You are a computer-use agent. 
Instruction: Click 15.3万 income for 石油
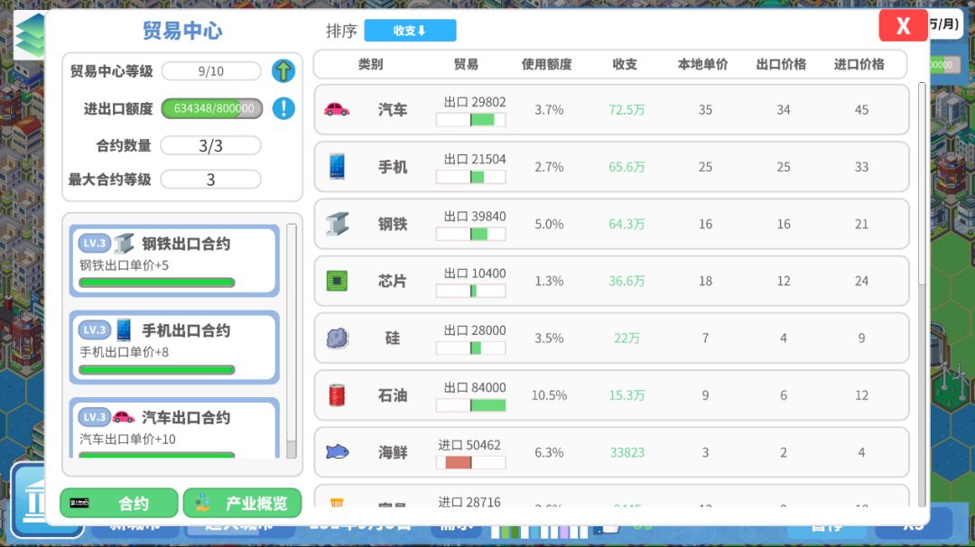tap(627, 396)
